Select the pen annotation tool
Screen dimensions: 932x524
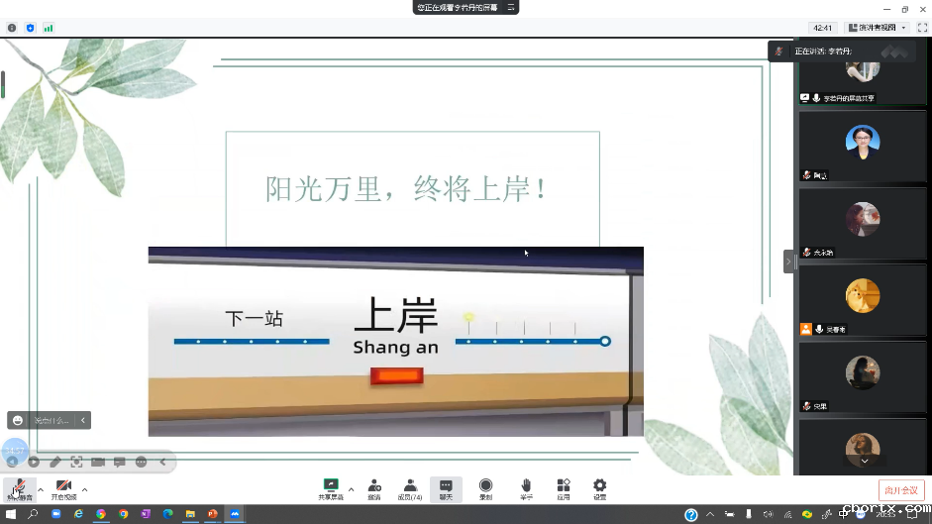click(x=55, y=462)
